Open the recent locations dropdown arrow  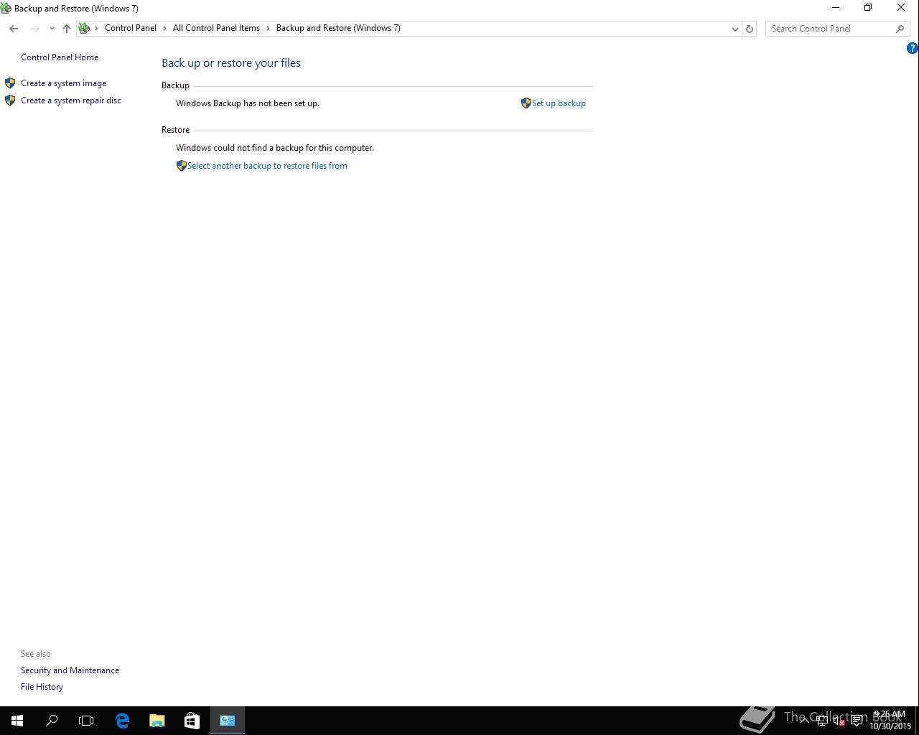coord(52,29)
